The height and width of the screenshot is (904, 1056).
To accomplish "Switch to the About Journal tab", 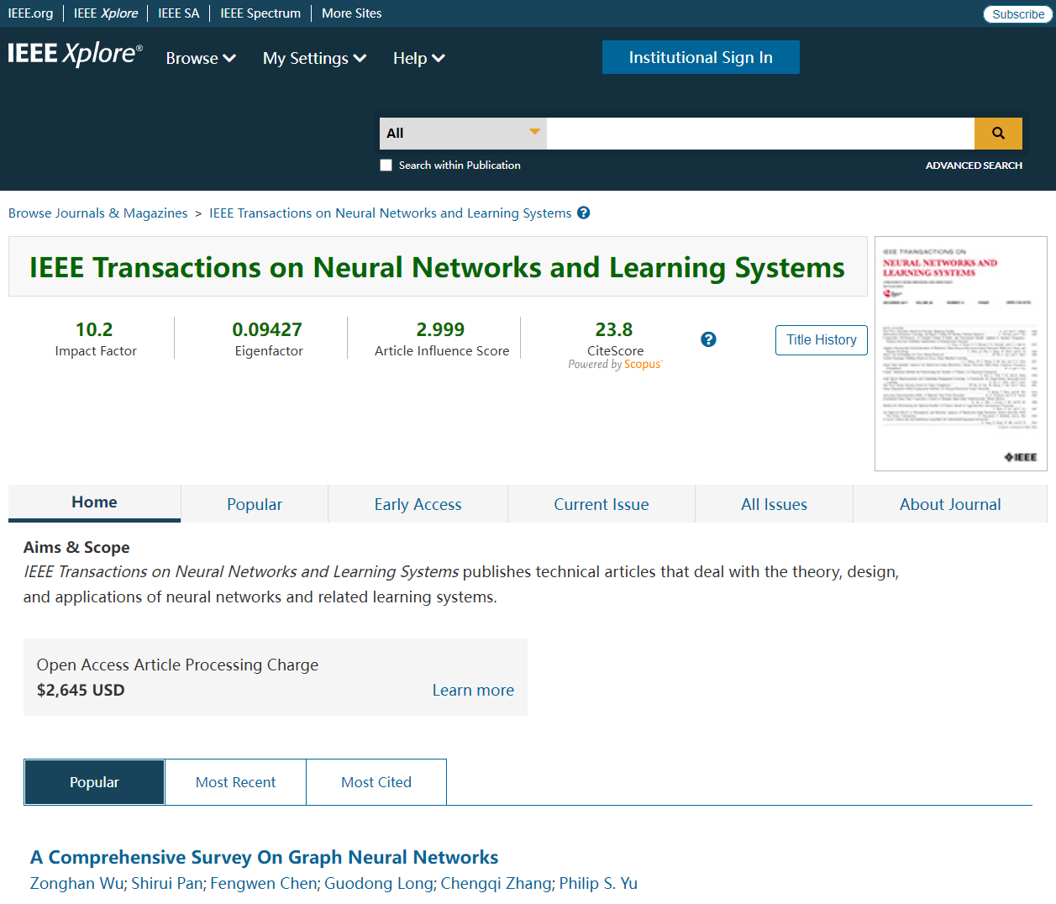I will point(950,504).
